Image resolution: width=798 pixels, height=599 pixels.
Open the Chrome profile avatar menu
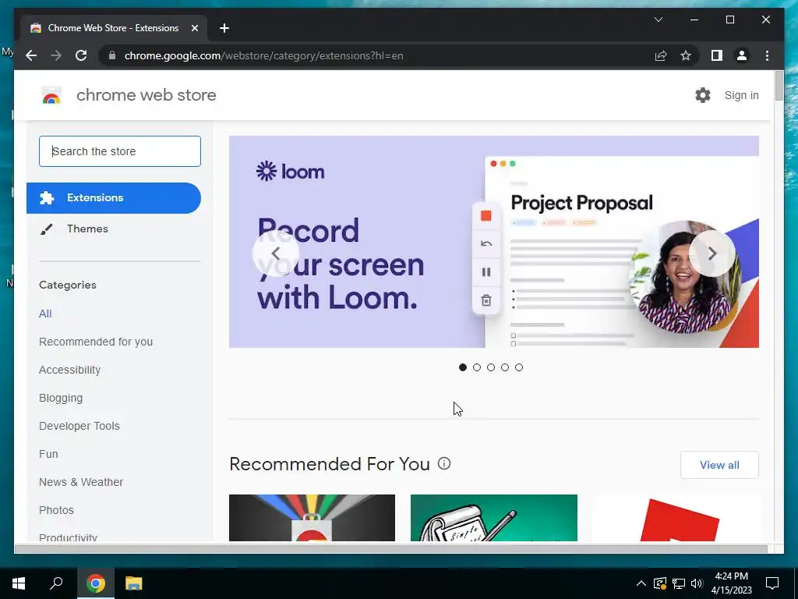(x=742, y=55)
